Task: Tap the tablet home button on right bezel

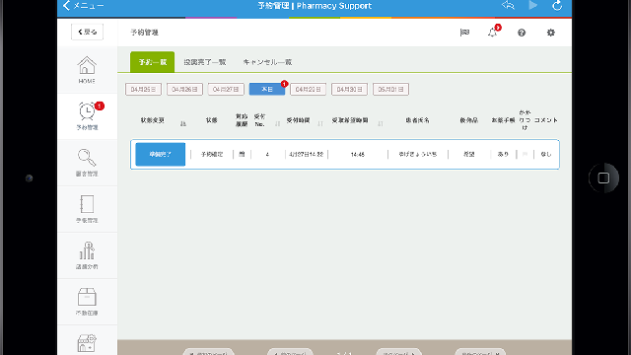Action: [603, 177]
